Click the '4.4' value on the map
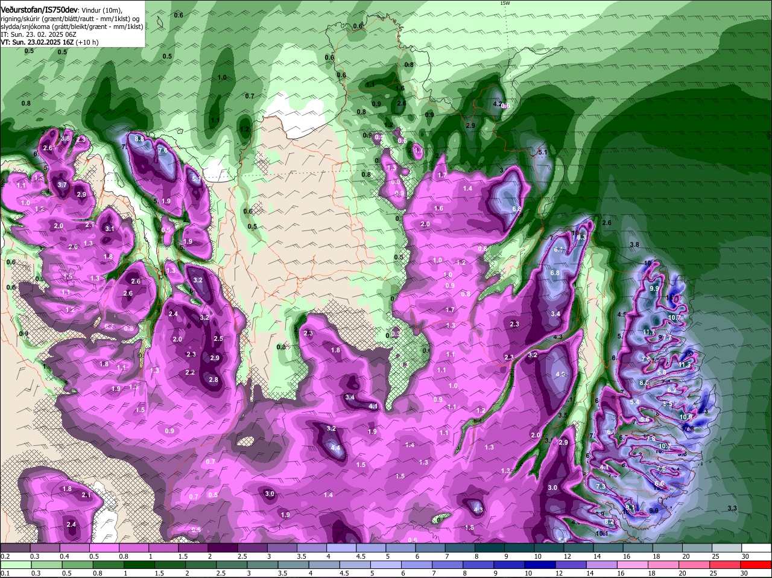Image resolution: width=772 pixels, height=578 pixels. [x=335, y=448]
